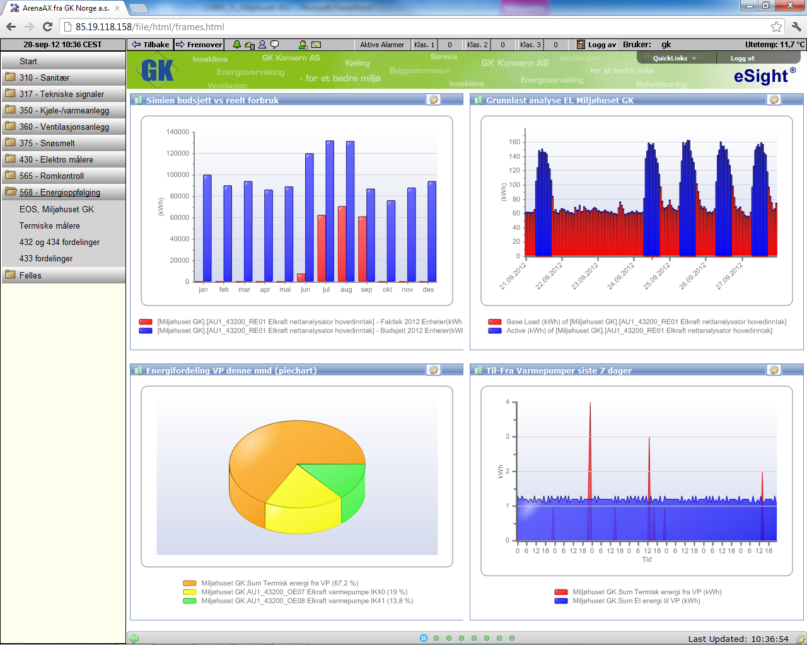Click the Aktive Alarmer button

click(x=382, y=45)
